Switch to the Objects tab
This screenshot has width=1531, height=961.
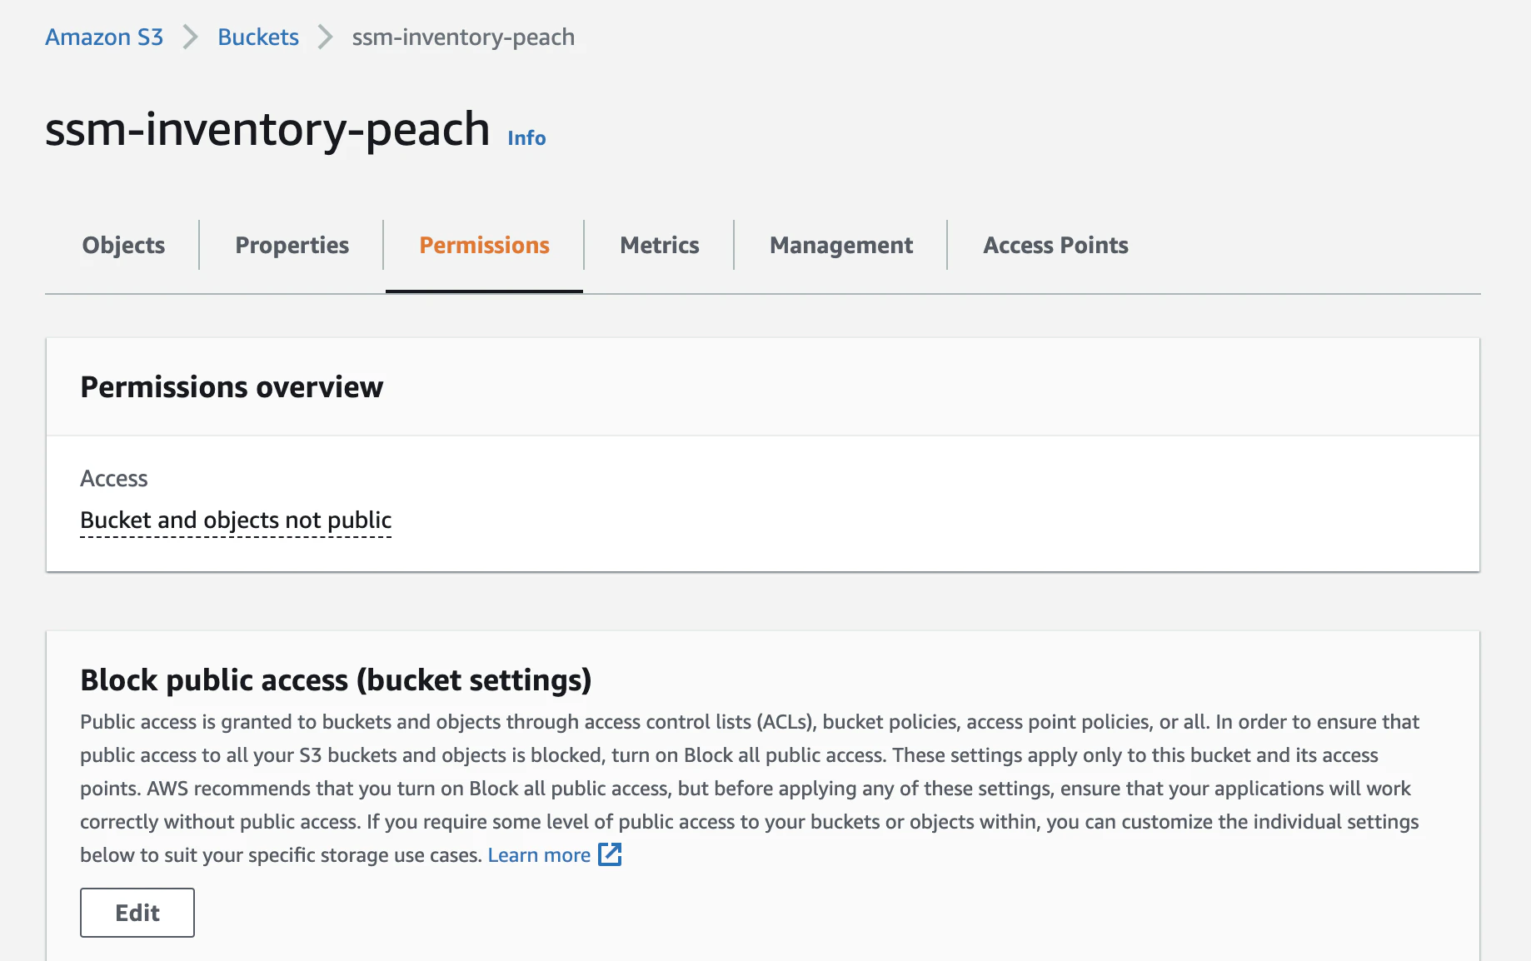pyautogui.click(x=123, y=245)
